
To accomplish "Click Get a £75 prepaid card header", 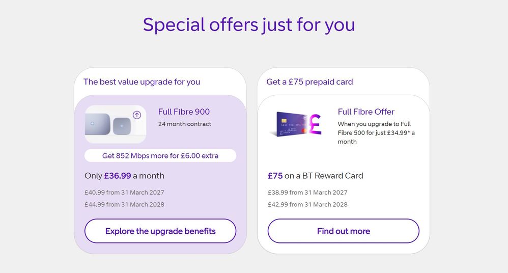I will click(x=309, y=81).
